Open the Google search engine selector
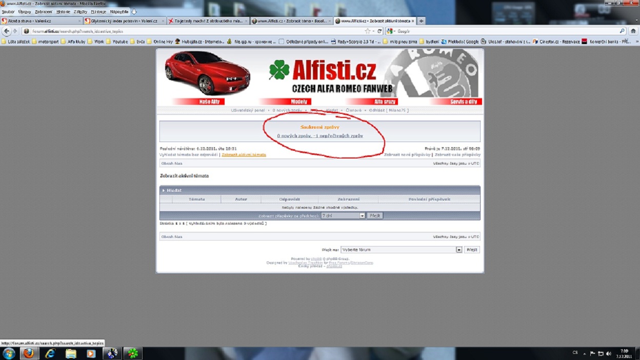This screenshot has height=360, width=640. 391,31
